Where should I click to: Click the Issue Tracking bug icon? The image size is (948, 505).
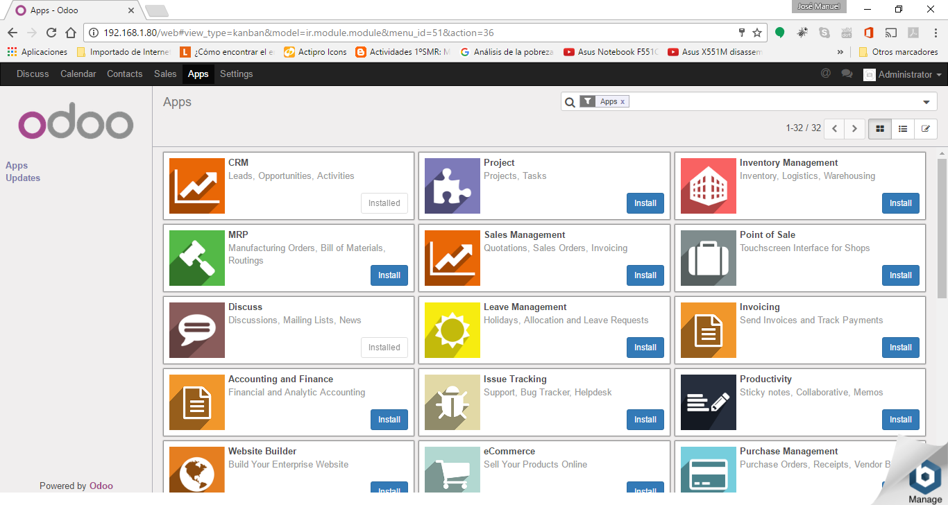pos(452,402)
